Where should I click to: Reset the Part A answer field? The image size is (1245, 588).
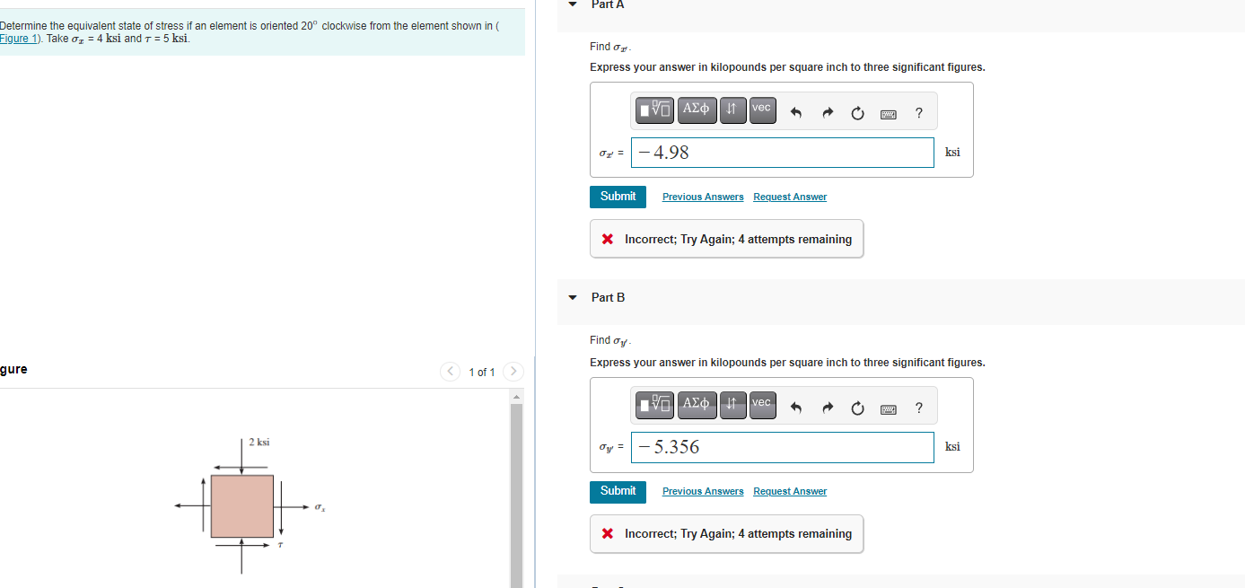(x=857, y=113)
